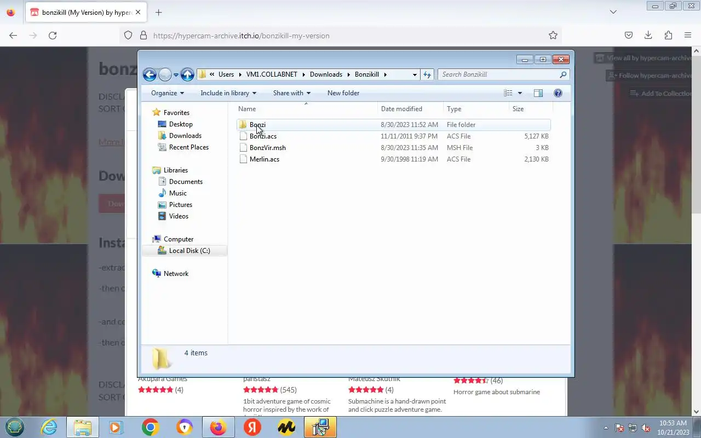Open the recent locations dropdown arrow

[176, 75]
